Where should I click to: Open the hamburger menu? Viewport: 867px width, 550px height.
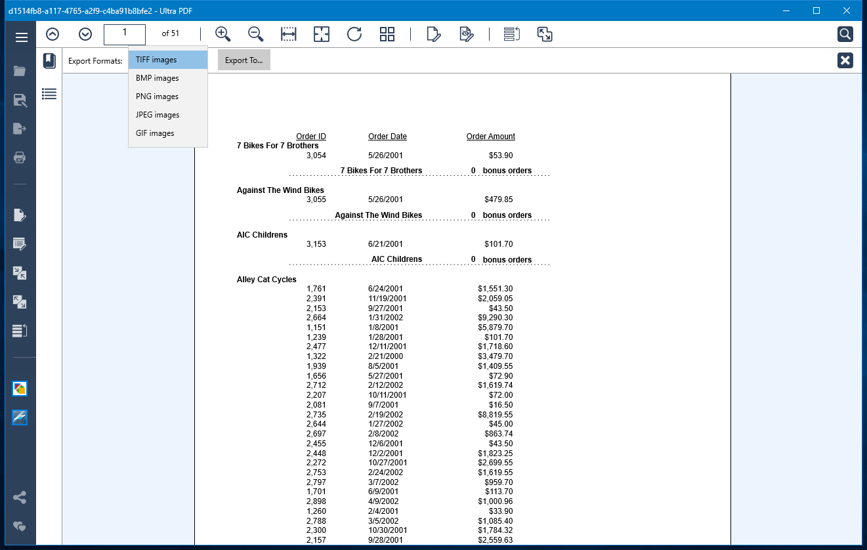click(21, 37)
